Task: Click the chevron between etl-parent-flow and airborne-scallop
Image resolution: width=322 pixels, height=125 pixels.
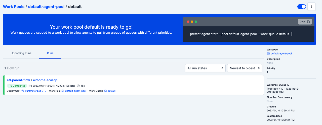Action: tap(31, 80)
